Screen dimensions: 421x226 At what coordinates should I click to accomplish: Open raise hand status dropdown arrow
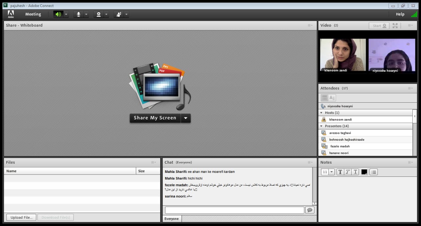coord(126,14)
